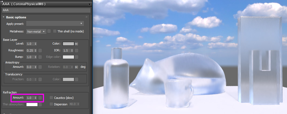
Task: Click the material panel vertical scrollbar
Action: point(91,31)
